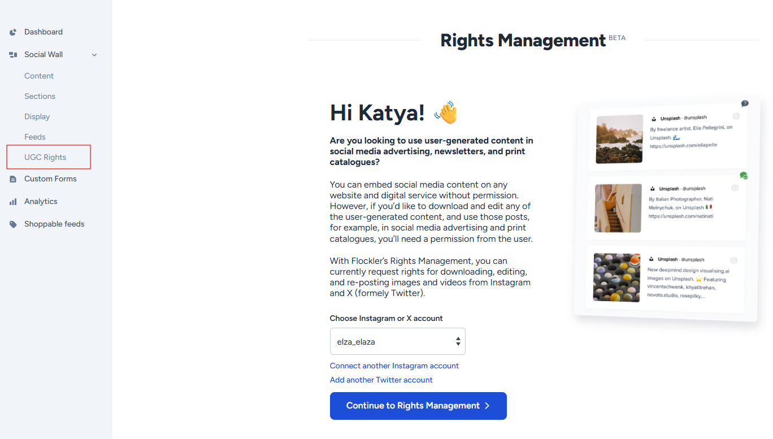Click Continue to Rights Management button
773x439 pixels.
tap(418, 406)
